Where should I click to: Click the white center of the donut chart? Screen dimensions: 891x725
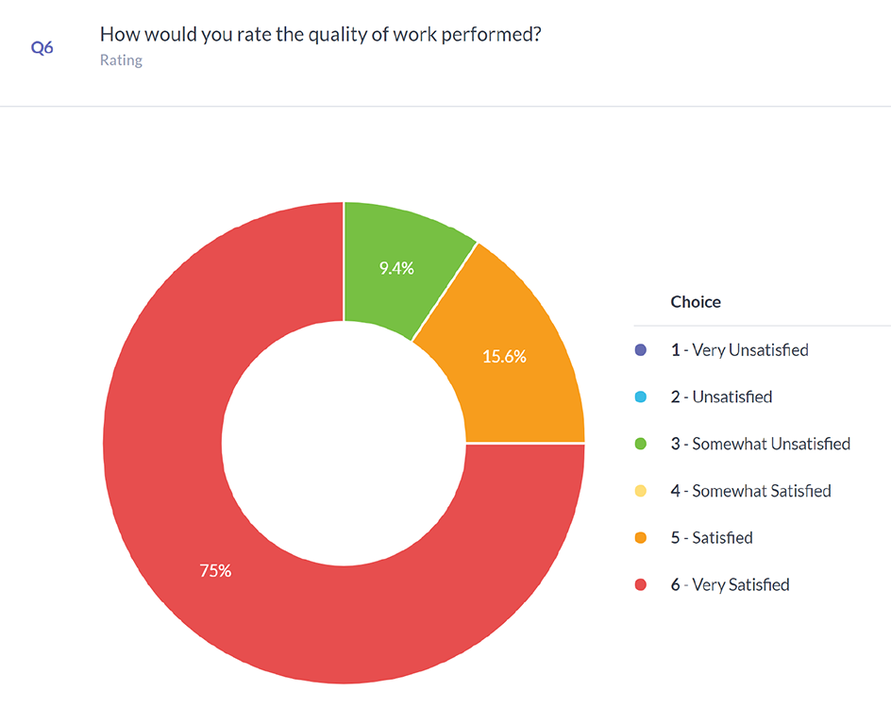pyautogui.click(x=344, y=442)
